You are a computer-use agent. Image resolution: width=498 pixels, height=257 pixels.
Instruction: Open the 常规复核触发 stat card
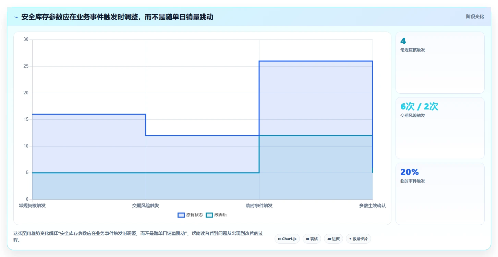(x=440, y=62)
